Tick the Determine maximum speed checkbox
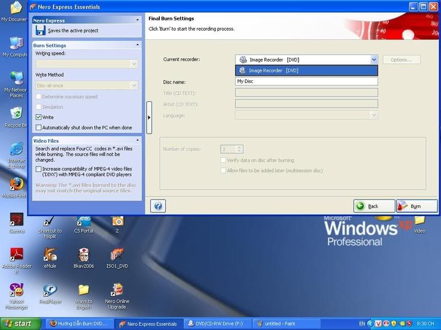441x330 pixels. click(39, 97)
